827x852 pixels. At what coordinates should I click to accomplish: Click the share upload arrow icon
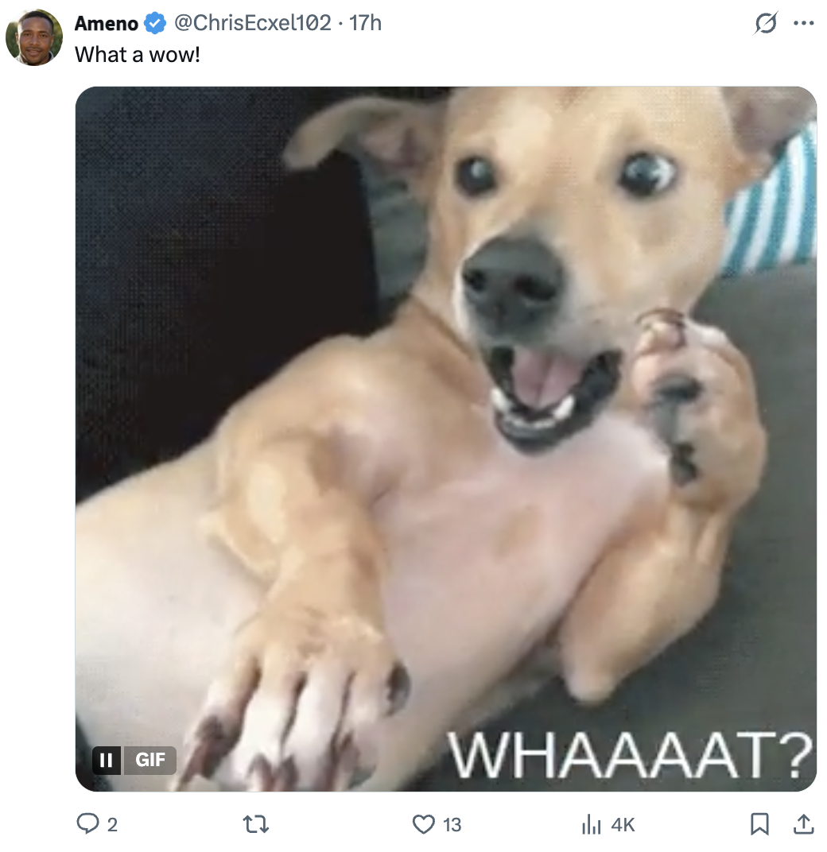click(x=804, y=824)
